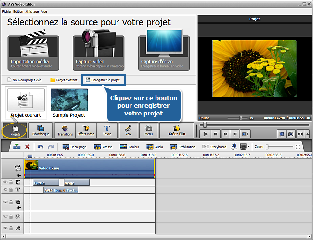
Task: Open the disc Menu panel
Action: coord(149,130)
